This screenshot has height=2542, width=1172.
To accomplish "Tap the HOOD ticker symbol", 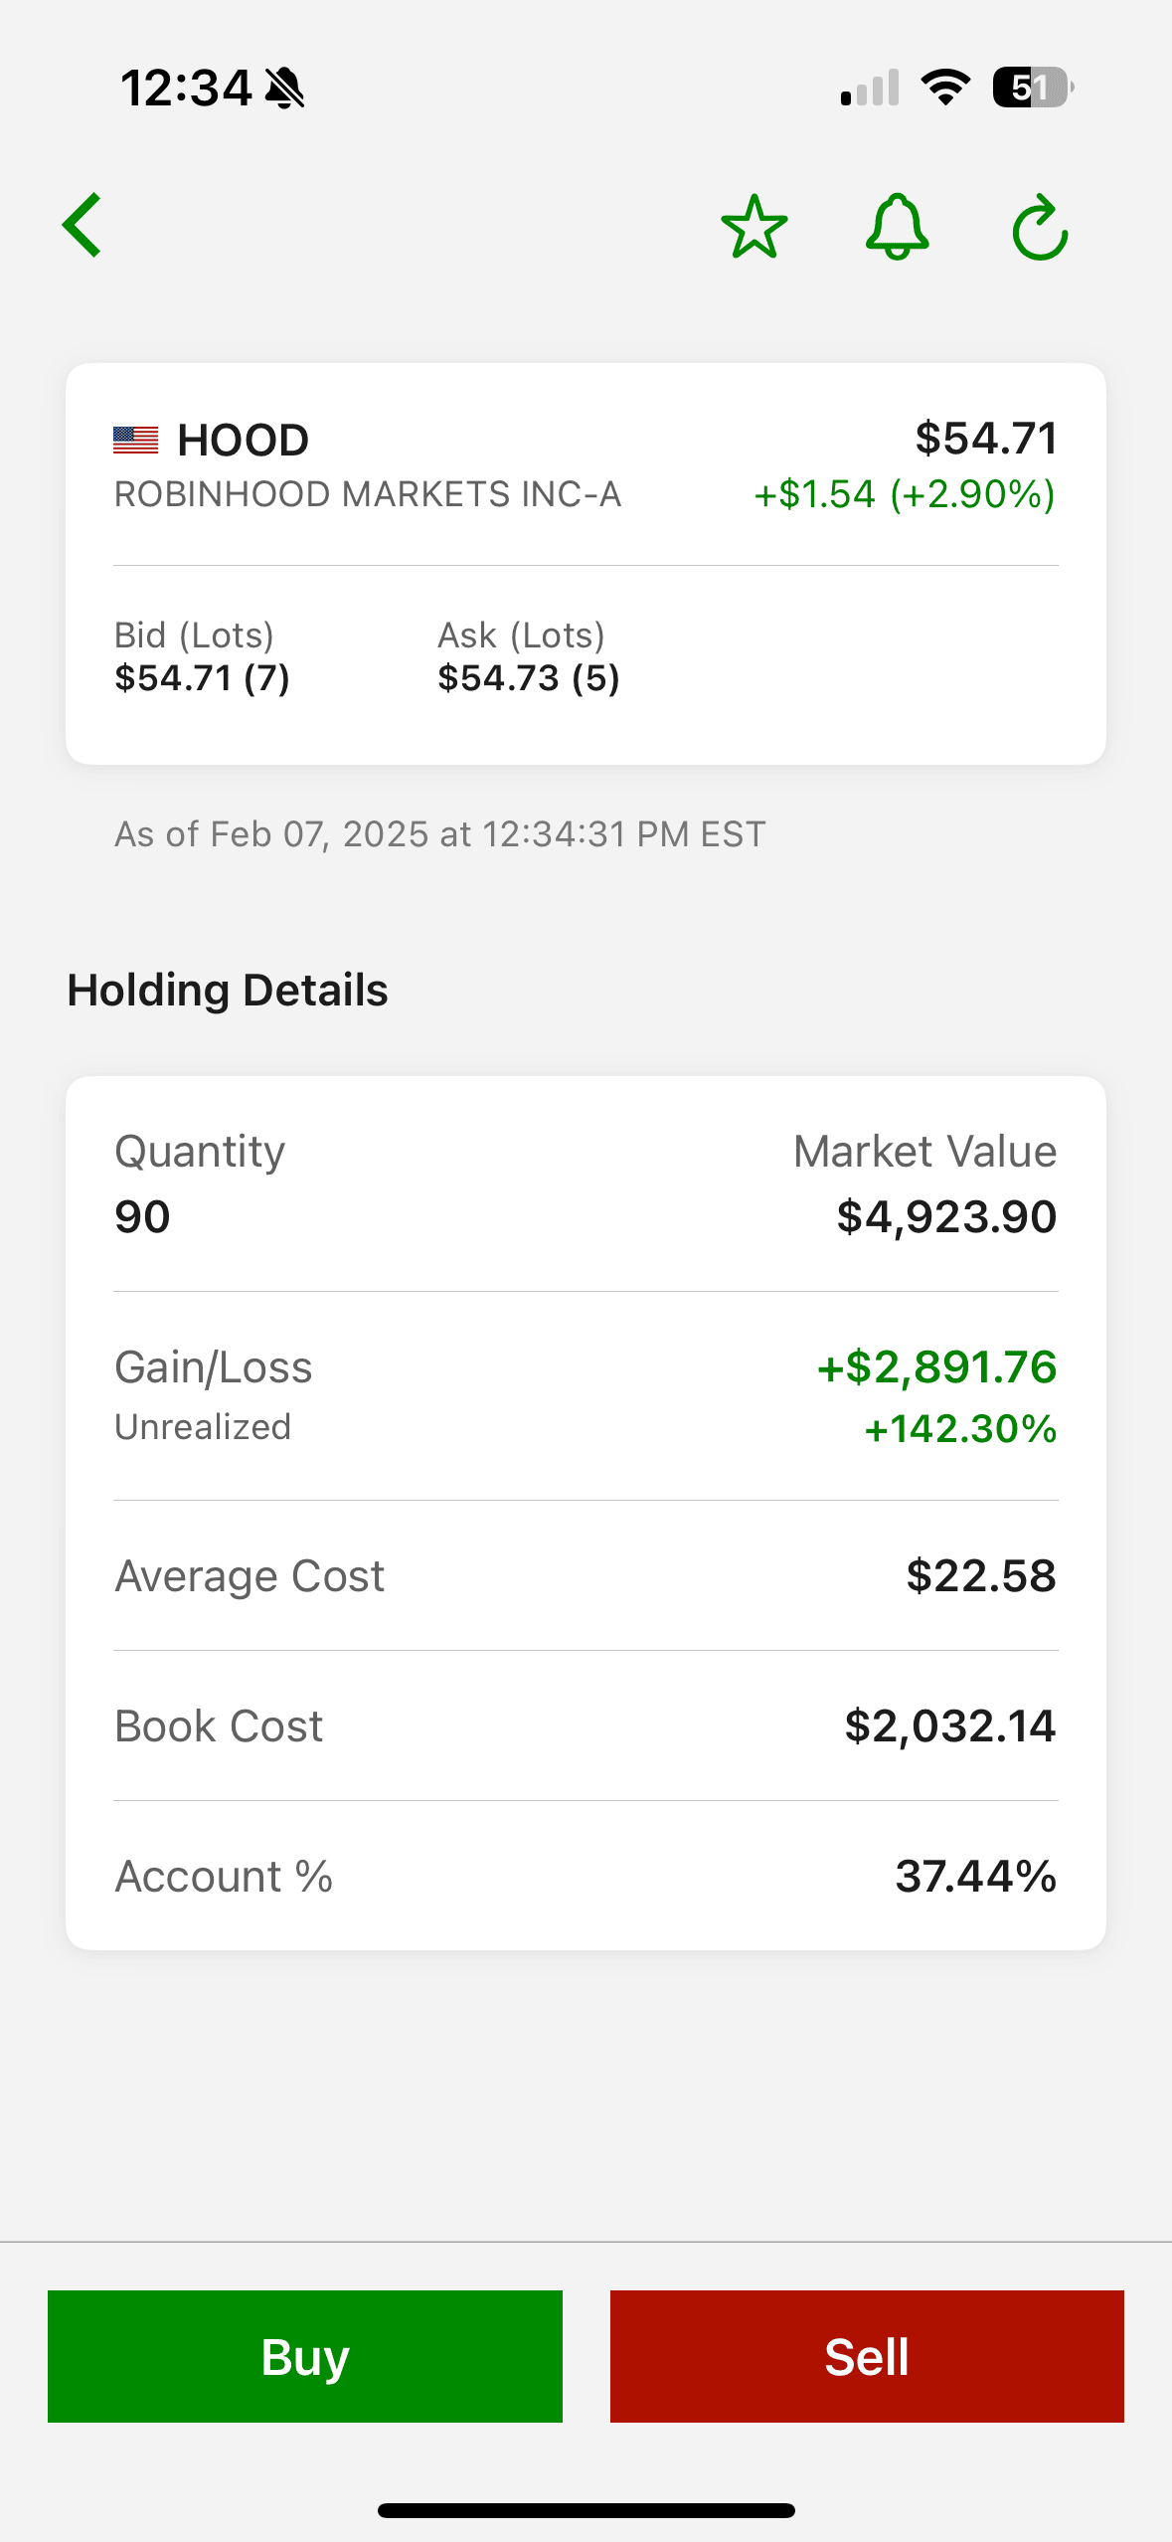I will tap(243, 440).
